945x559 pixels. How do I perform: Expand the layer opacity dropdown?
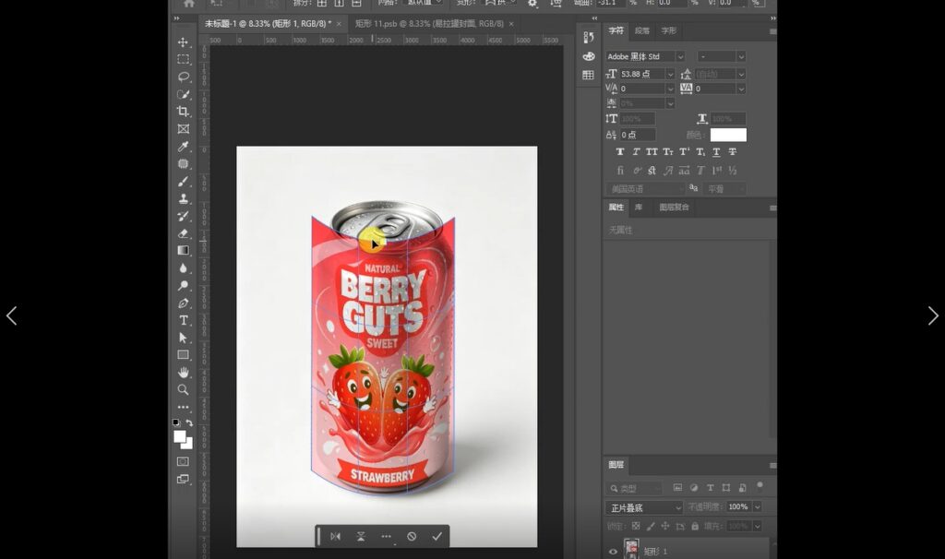pos(758,507)
